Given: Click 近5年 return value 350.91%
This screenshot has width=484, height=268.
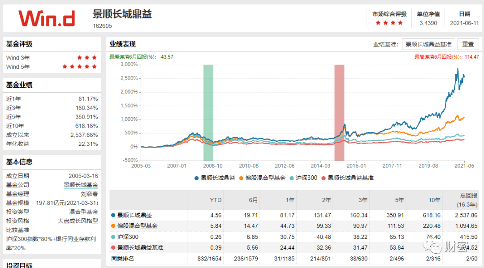Looking at the screenshot, I should [x=86, y=117].
